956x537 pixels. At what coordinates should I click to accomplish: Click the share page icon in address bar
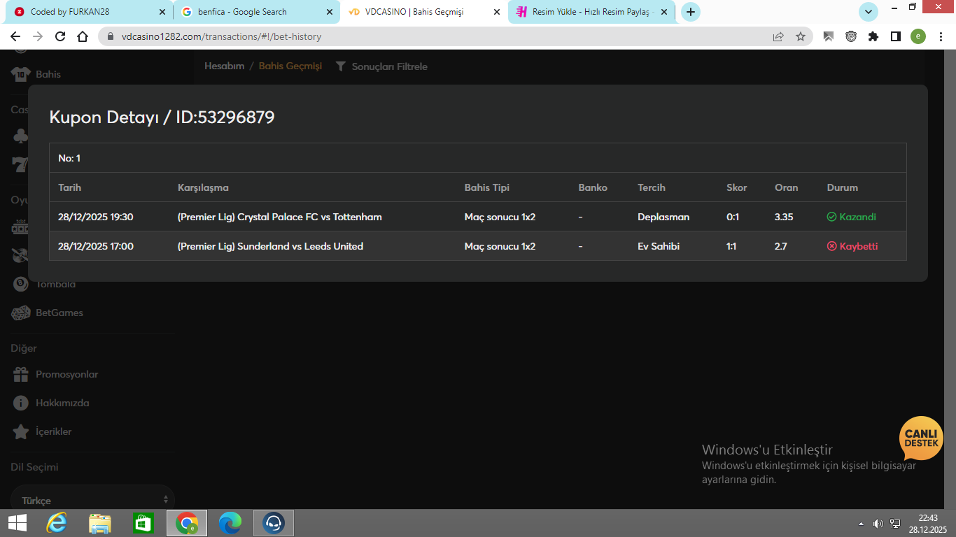click(778, 36)
